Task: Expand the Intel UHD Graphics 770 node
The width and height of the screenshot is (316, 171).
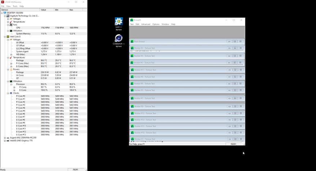Action: click(x=5, y=141)
